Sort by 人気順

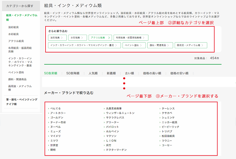(x=93, y=73)
